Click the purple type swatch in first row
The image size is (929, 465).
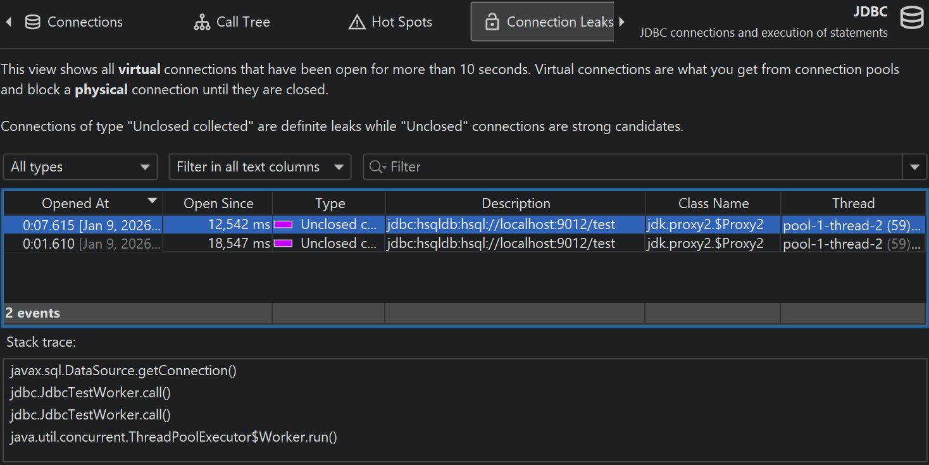click(x=283, y=225)
